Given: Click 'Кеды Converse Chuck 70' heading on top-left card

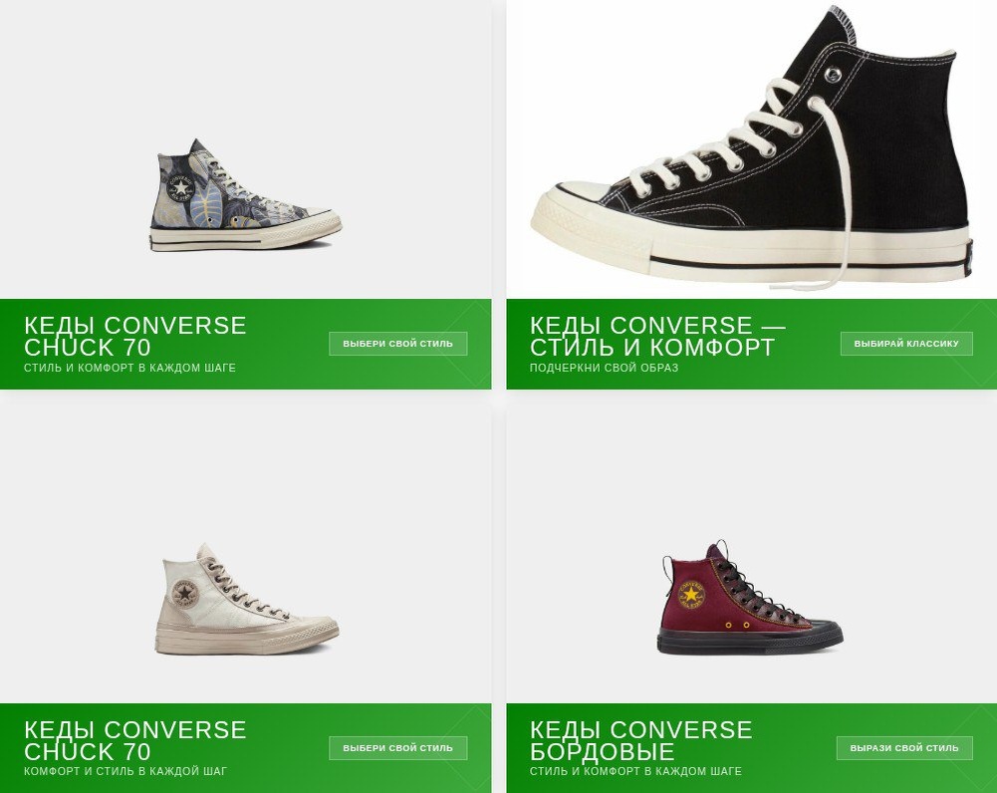Looking at the screenshot, I should tap(134, 337).
